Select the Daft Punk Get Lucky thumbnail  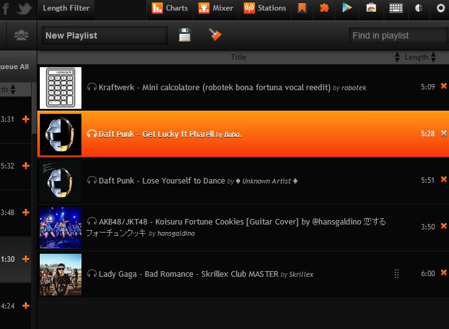(60, 134)
